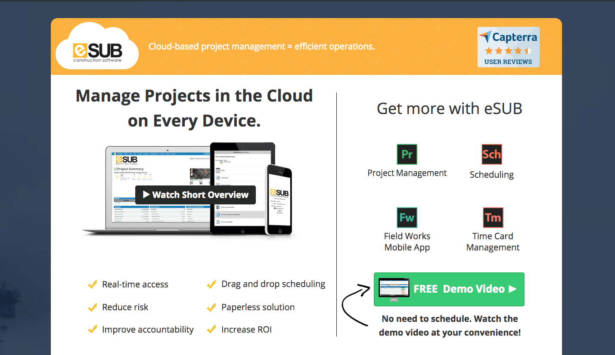
Task: Open the Capterra user reviews badge
Action: 508,47
